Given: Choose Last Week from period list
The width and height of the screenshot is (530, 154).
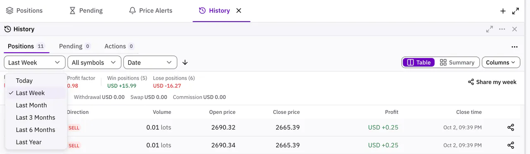Looking at the screenshot, I should (x=36, y=93).
